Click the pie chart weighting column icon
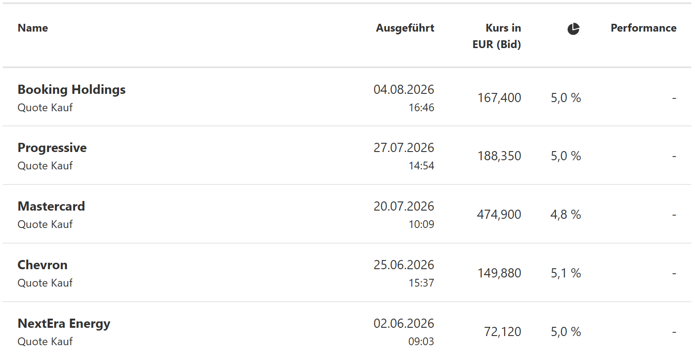 pos(573,29)
